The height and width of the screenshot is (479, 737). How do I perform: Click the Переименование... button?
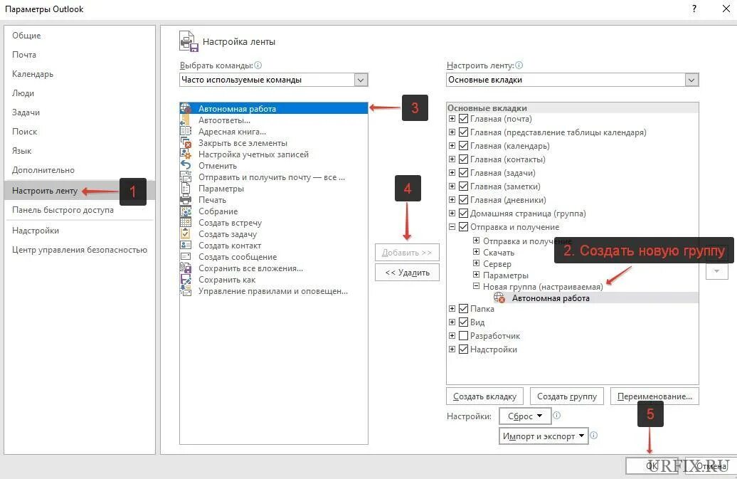click(x=654, y=396)
